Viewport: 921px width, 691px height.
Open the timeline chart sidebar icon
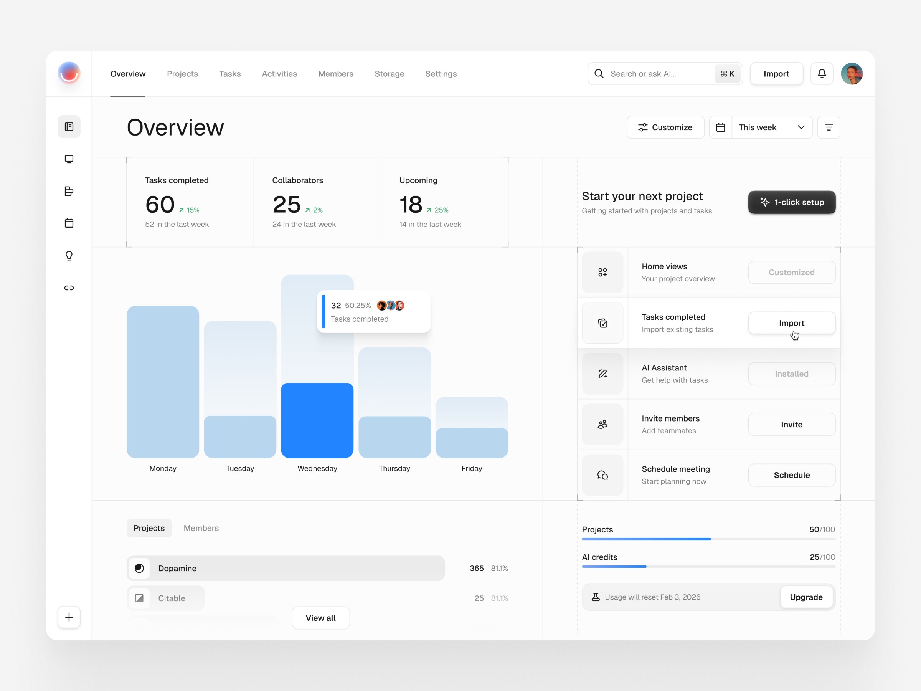(69, 191)
